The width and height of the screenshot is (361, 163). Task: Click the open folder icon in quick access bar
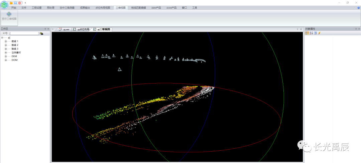11,3
